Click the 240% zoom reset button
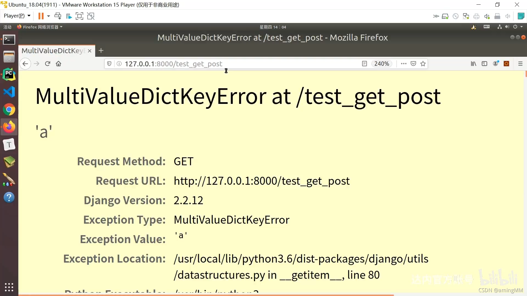The height and width of the screenshot is (296, 527). (382, 64)
